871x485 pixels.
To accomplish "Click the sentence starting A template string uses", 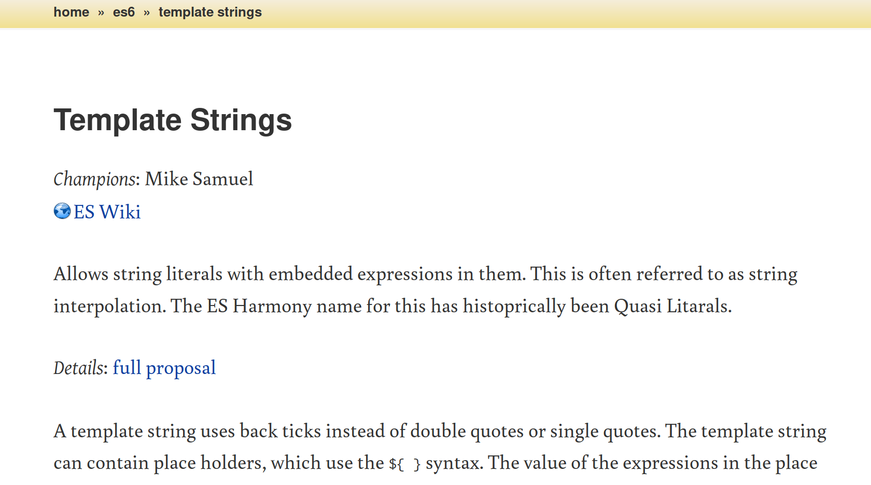I will coord(357,431).
